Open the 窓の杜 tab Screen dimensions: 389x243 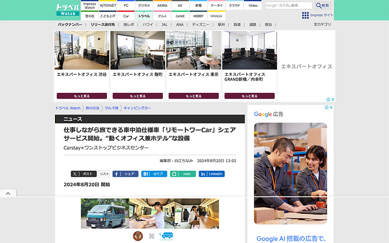click(x=89, y=16)
